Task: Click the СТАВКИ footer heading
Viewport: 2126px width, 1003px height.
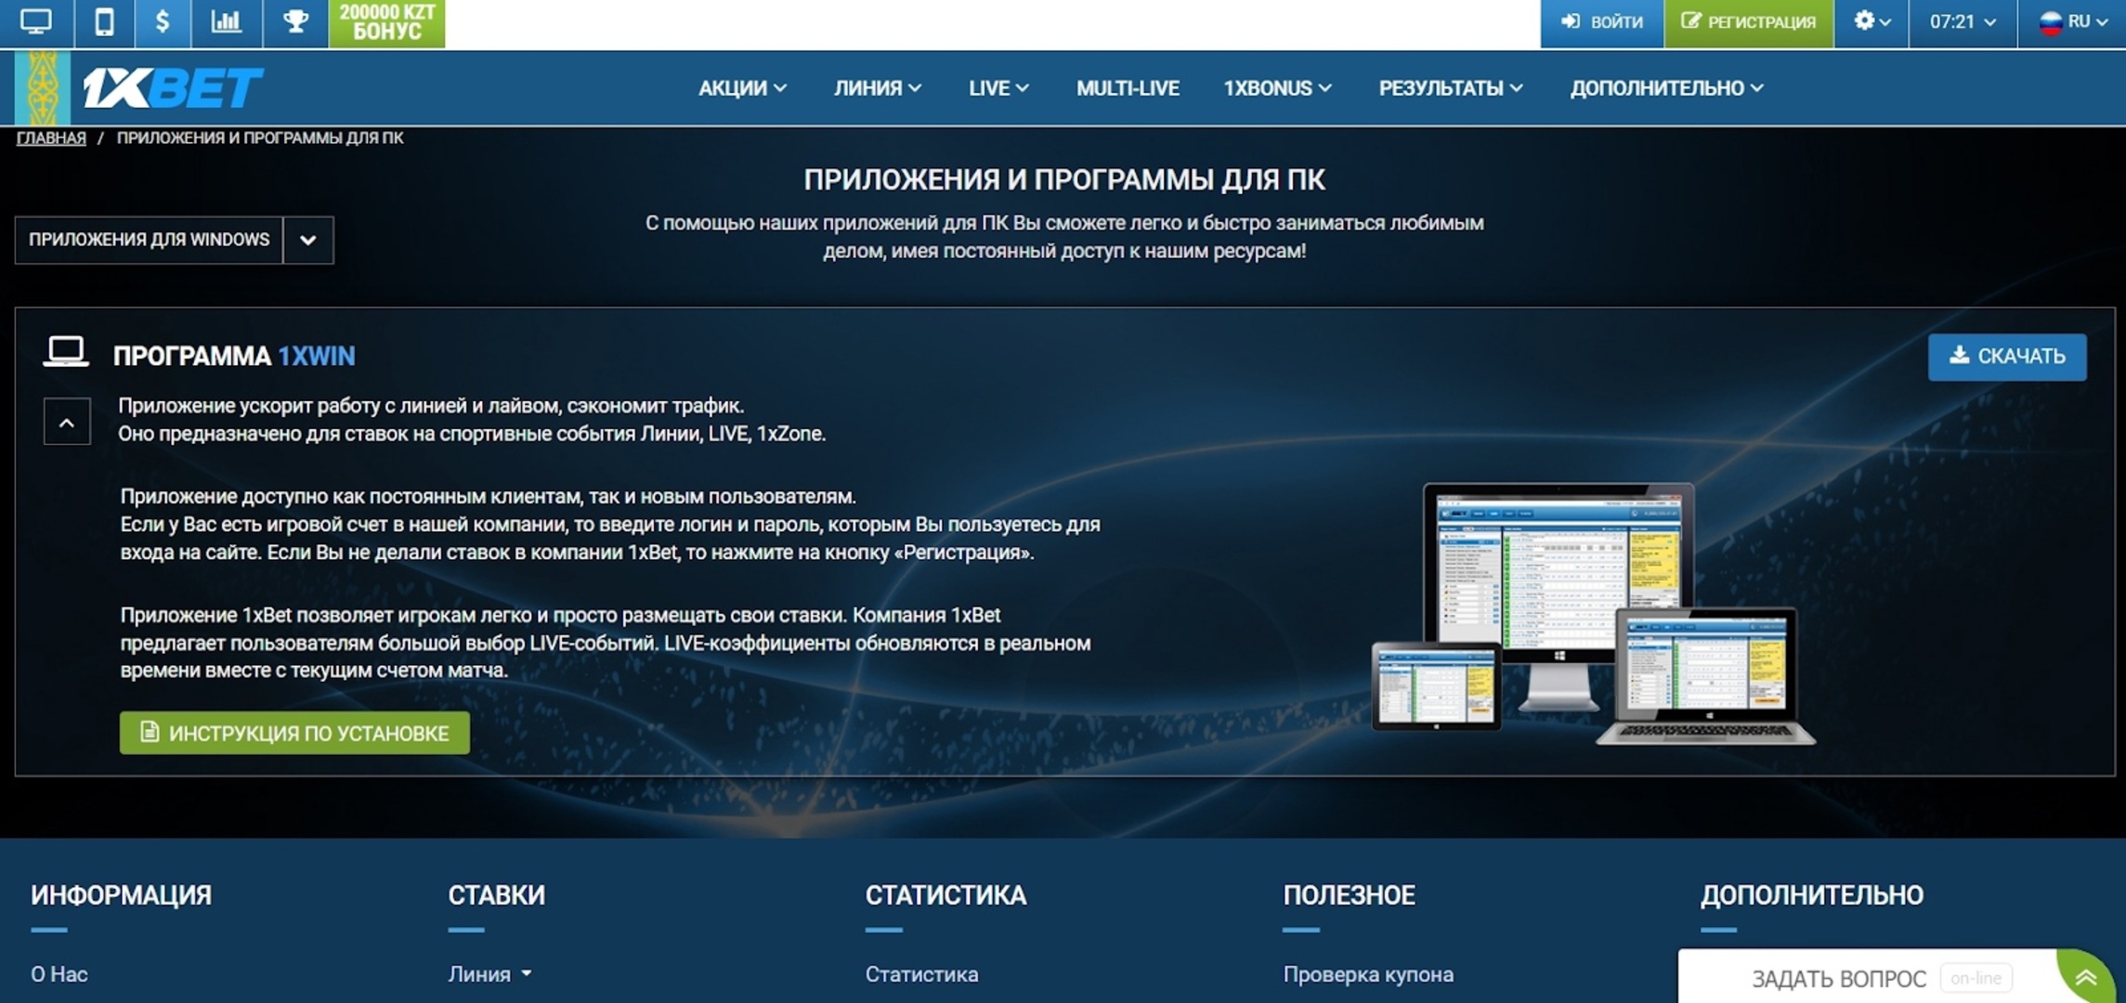Action: point(496,895)
